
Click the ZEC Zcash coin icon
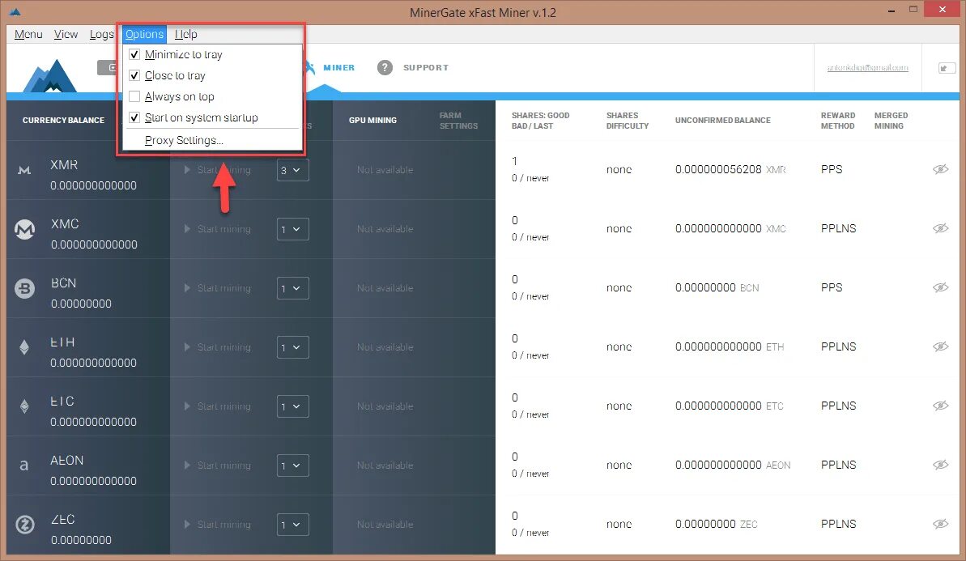tap(24, 525)
